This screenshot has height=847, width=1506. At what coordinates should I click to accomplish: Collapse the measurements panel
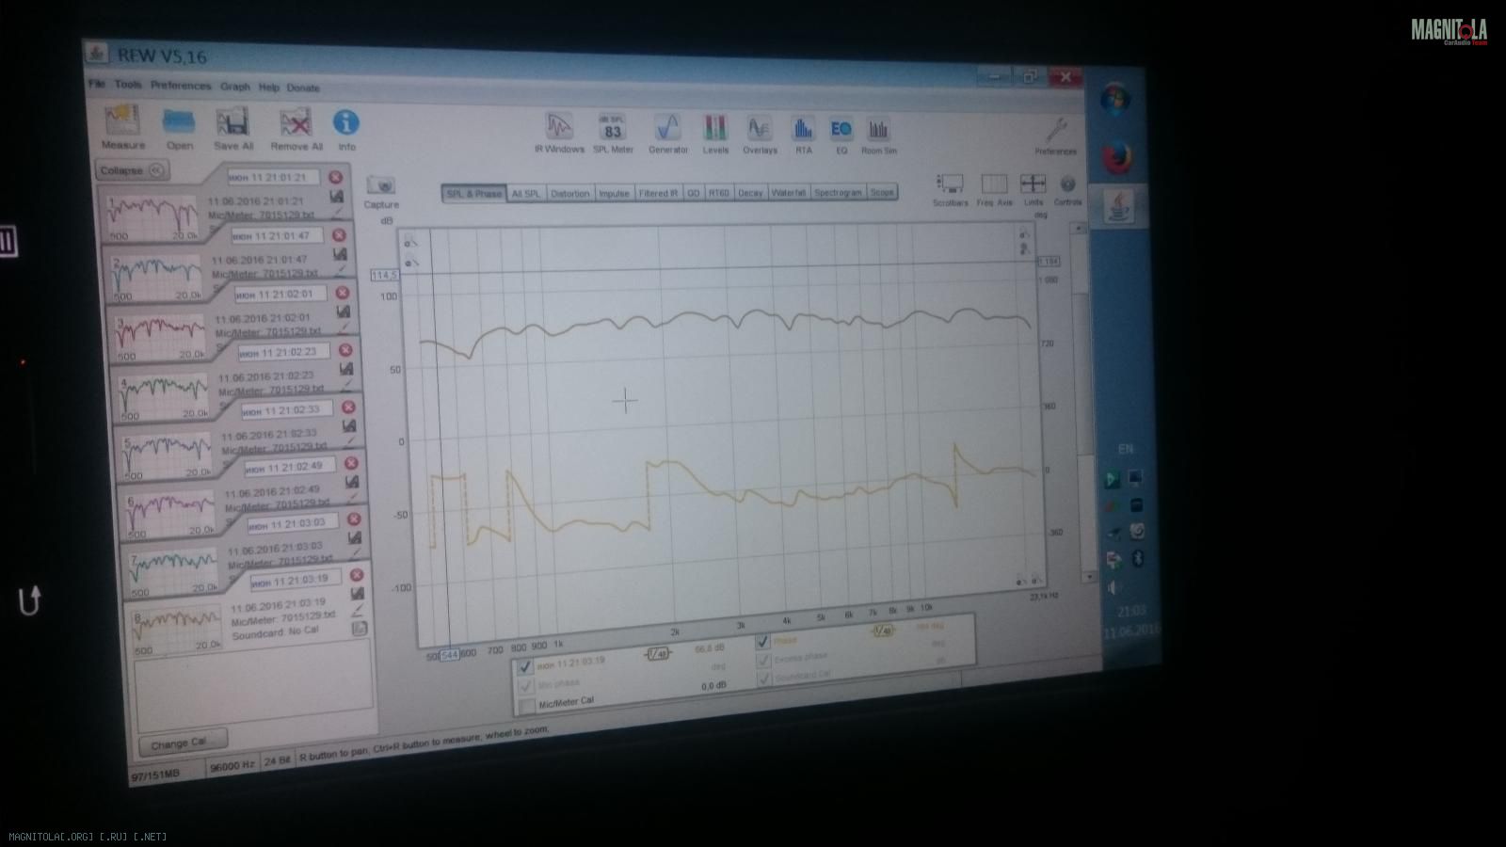[x=133, y=170]
